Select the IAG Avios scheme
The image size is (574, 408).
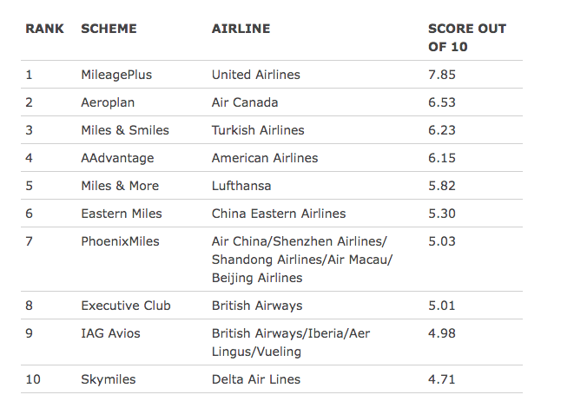click(110, 333)
